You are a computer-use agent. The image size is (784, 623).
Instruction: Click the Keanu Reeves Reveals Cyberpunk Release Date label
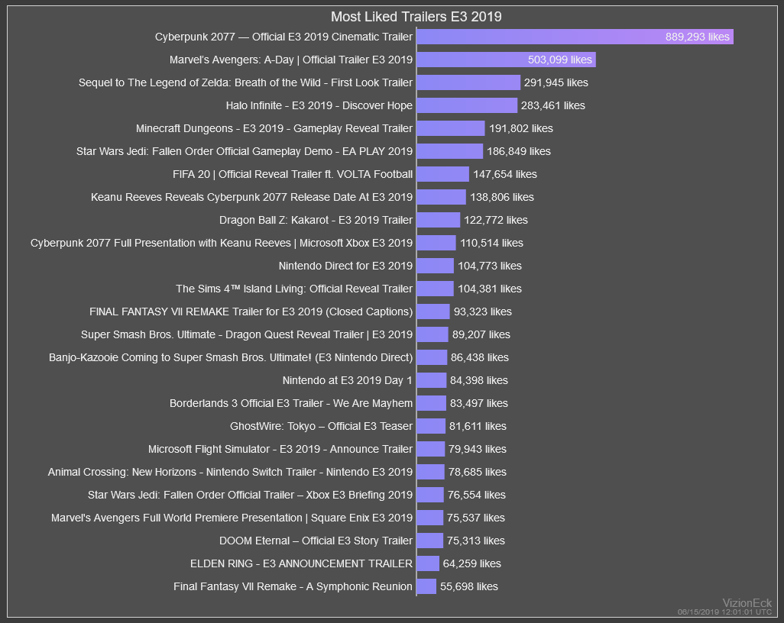click(251, 197)
